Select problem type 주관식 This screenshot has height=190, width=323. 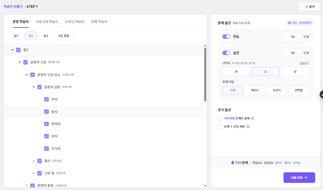(277, 90)
